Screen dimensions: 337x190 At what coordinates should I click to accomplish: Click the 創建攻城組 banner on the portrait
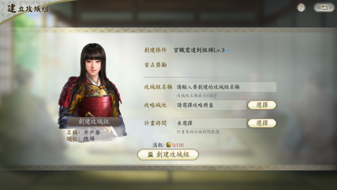[94, 122]
